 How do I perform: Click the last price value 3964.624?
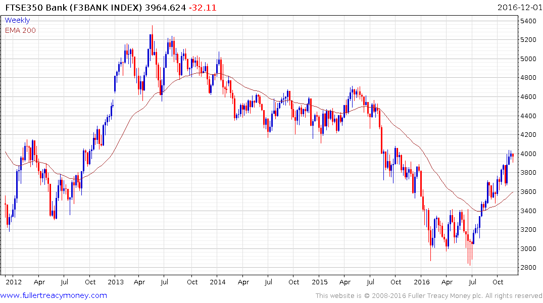166,8
